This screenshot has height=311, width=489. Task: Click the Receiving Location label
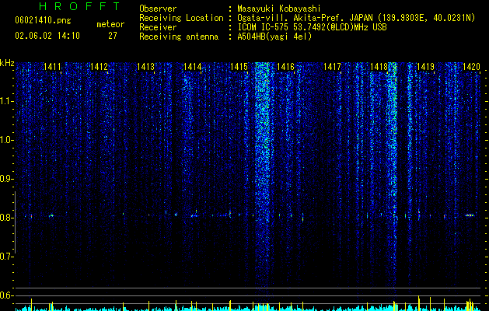coord(181,18)
